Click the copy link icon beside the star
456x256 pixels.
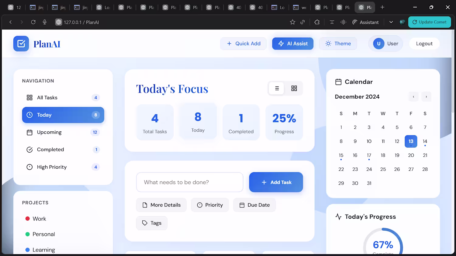pyautogui.click(x=302, y=22)
